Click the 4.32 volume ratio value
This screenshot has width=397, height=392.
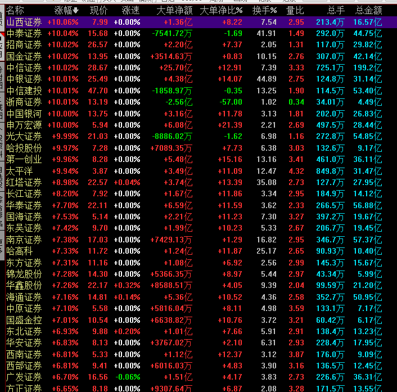click(x=296, y=171)
